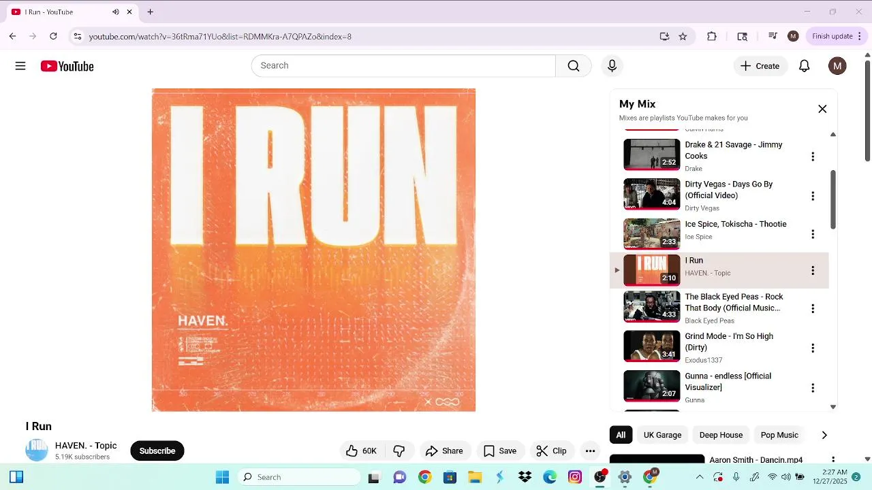Viewport: 872px width, 490px height.
Task: Open install app icon in address bar
Action: pos(664,36)
